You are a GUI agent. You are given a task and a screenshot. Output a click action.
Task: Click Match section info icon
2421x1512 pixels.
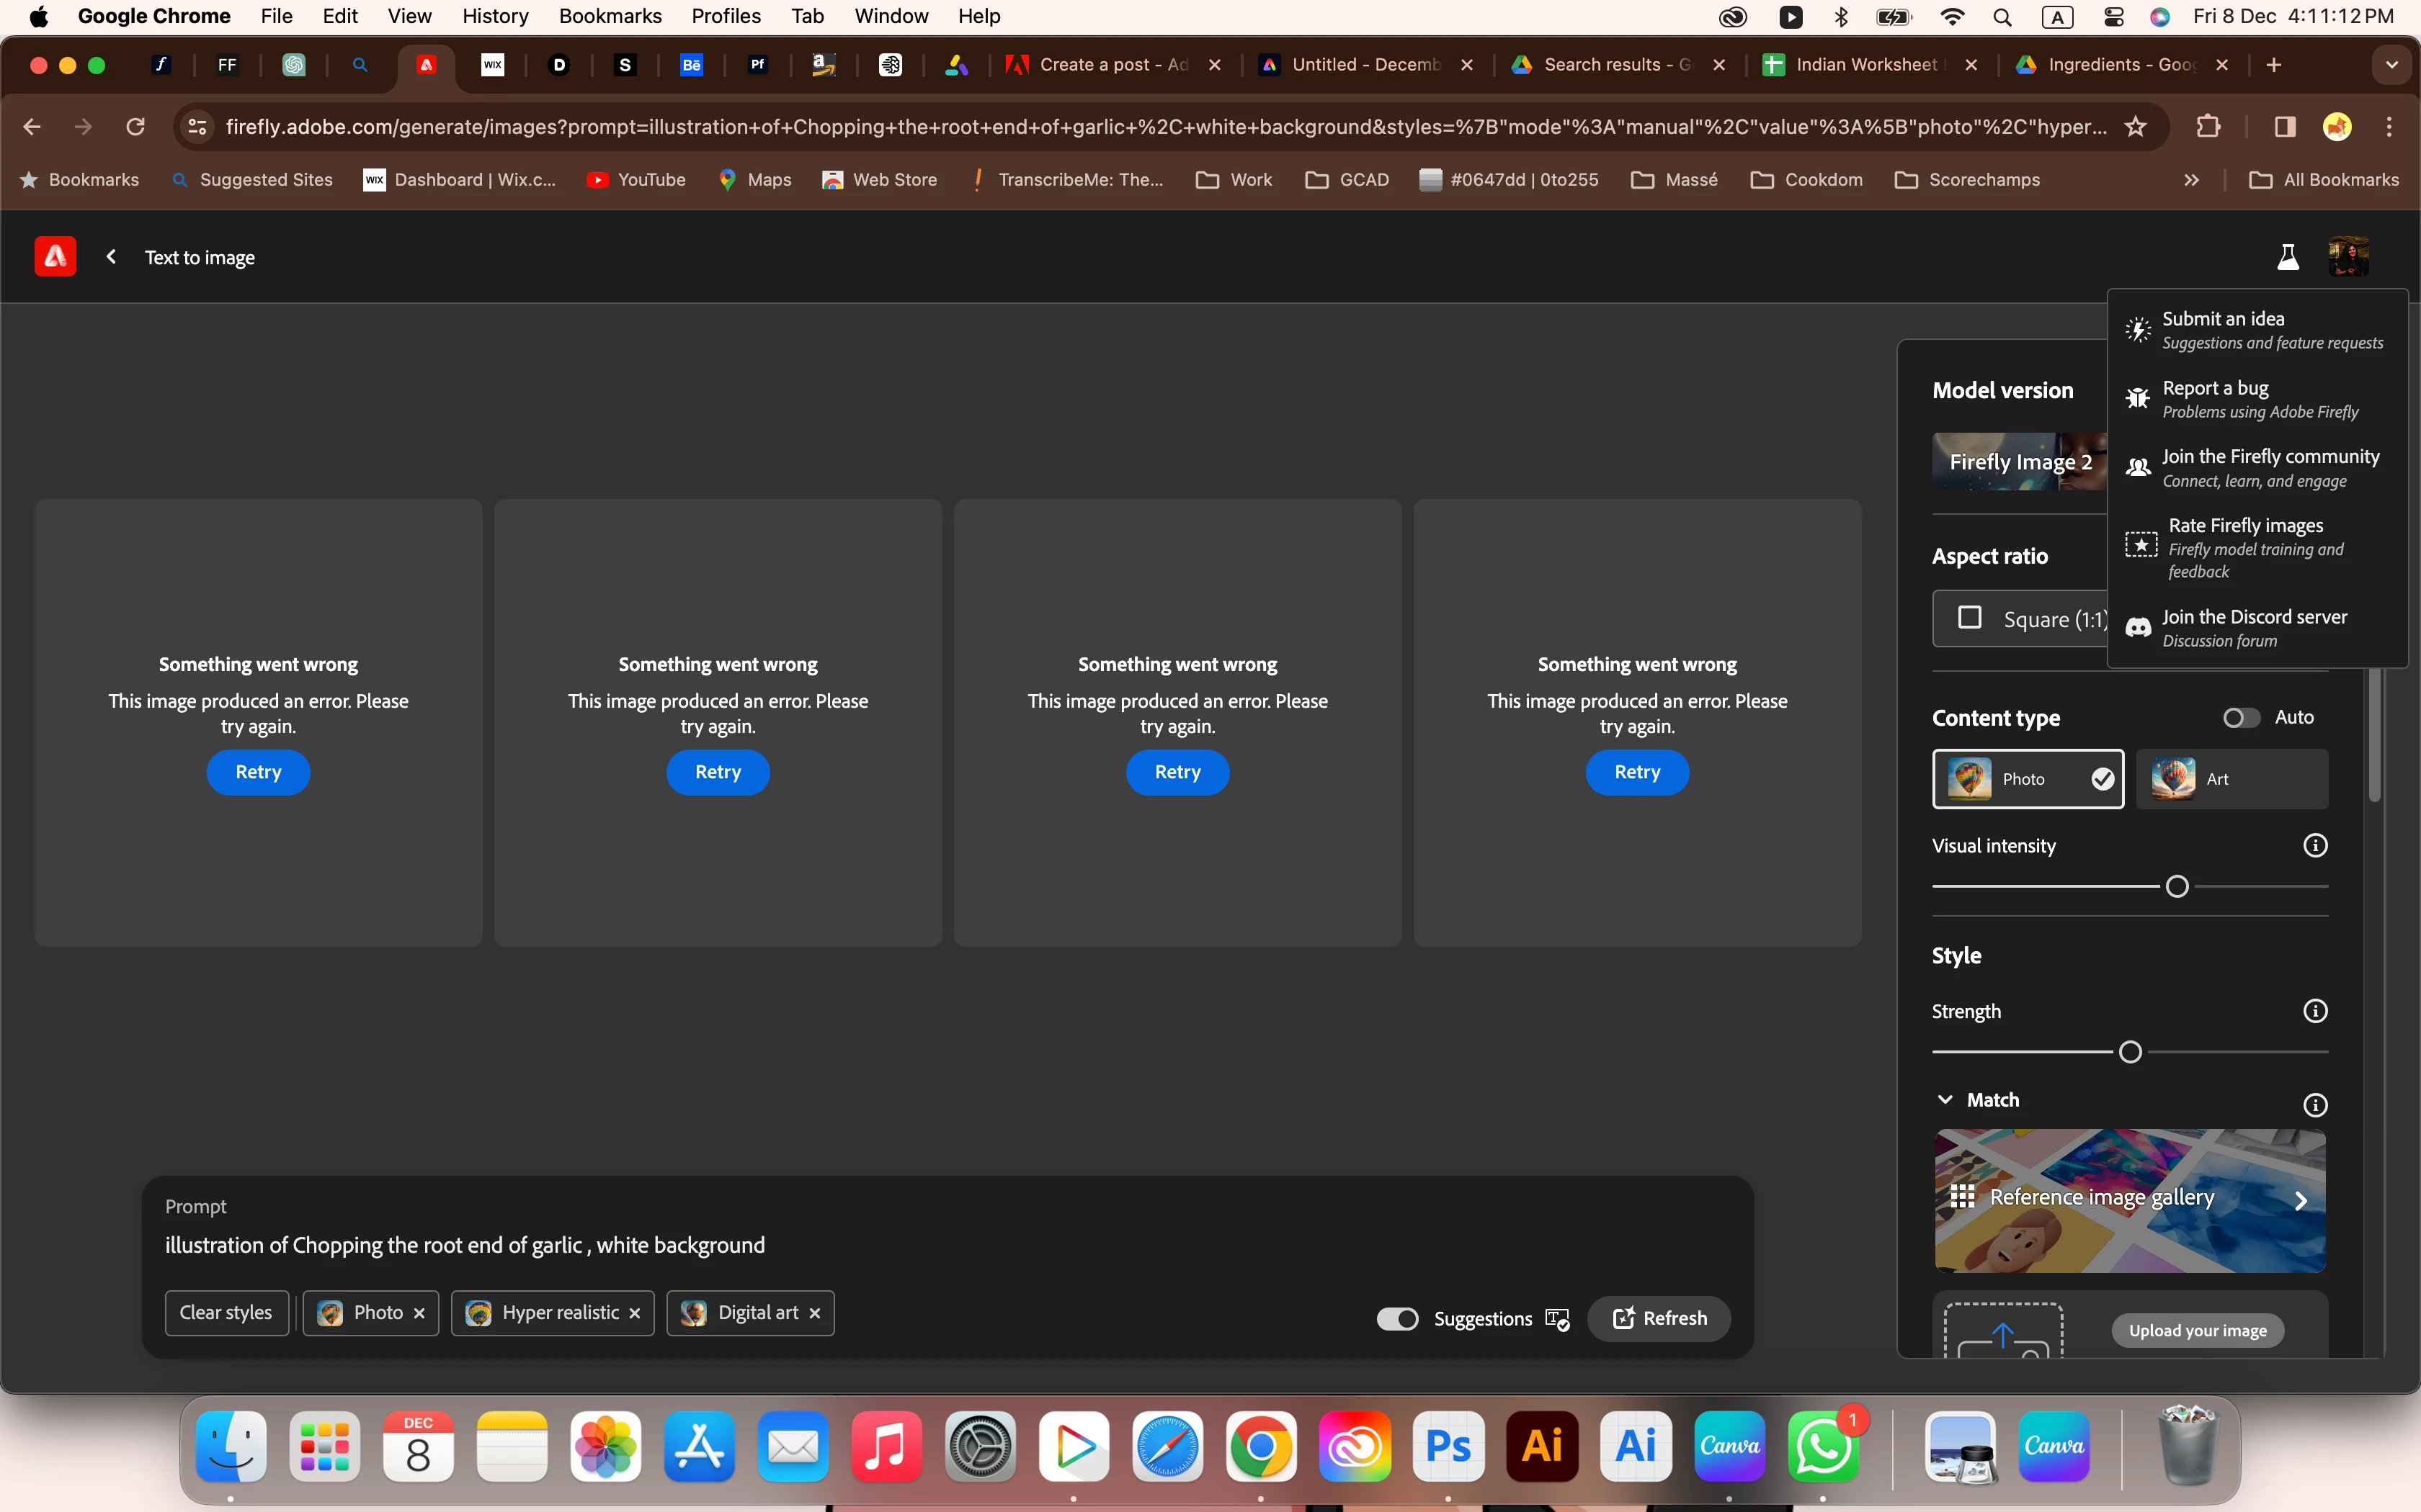(x=2315, y=1104)
